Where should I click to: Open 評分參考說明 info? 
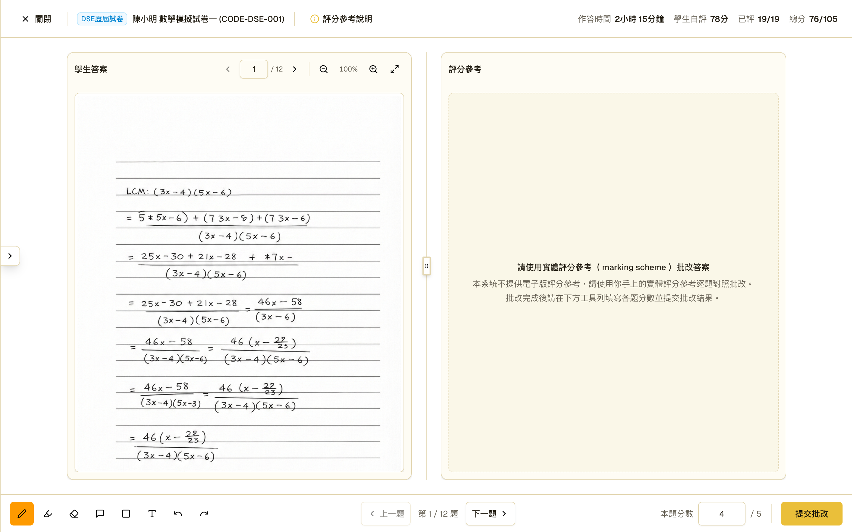(x=341, y=19)
